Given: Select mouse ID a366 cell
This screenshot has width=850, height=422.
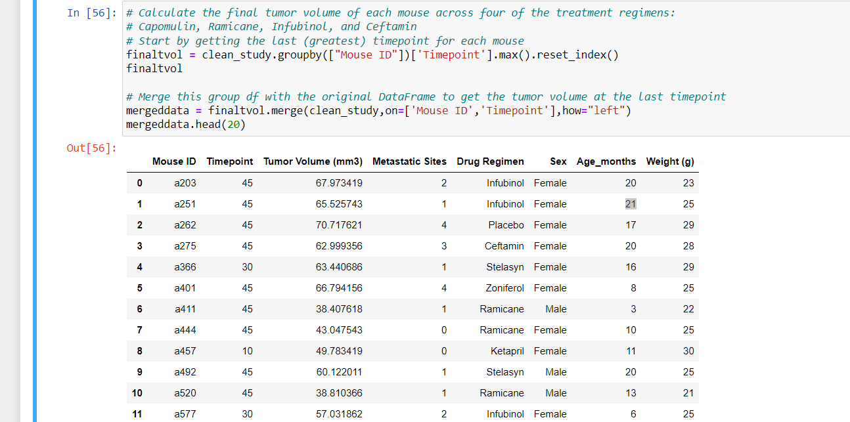Looking at the screenshot, I should (185, 267).
